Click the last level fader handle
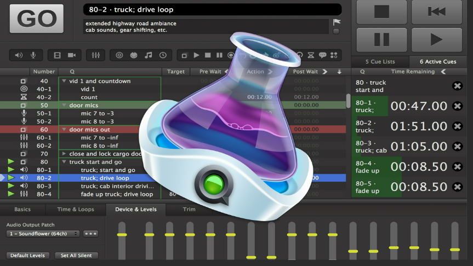This screenshot has height=266, width=473. coord(455,250)
